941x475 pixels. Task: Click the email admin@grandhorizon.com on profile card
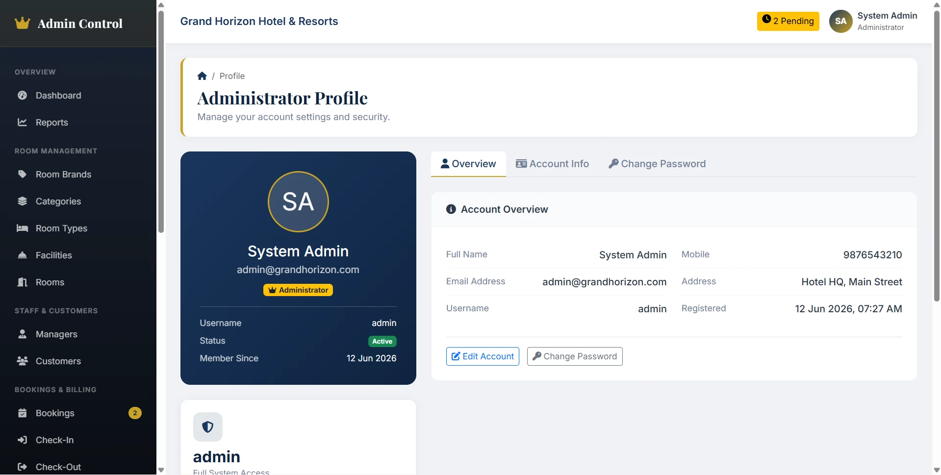(298, 270)
